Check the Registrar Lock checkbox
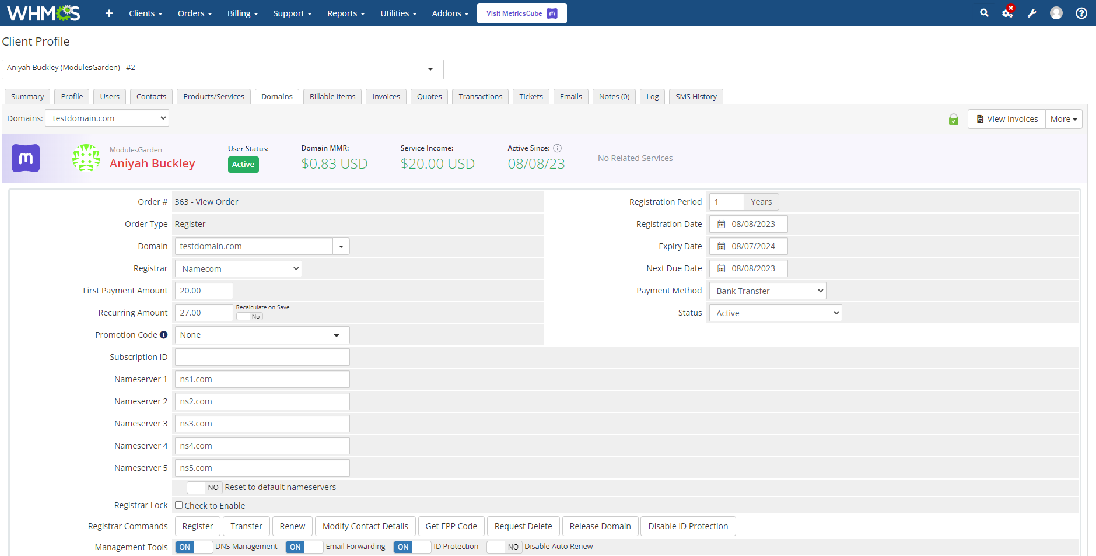The height and width of the screenshot is (556, 1096). pyautogui.click(x=179, y=505)
